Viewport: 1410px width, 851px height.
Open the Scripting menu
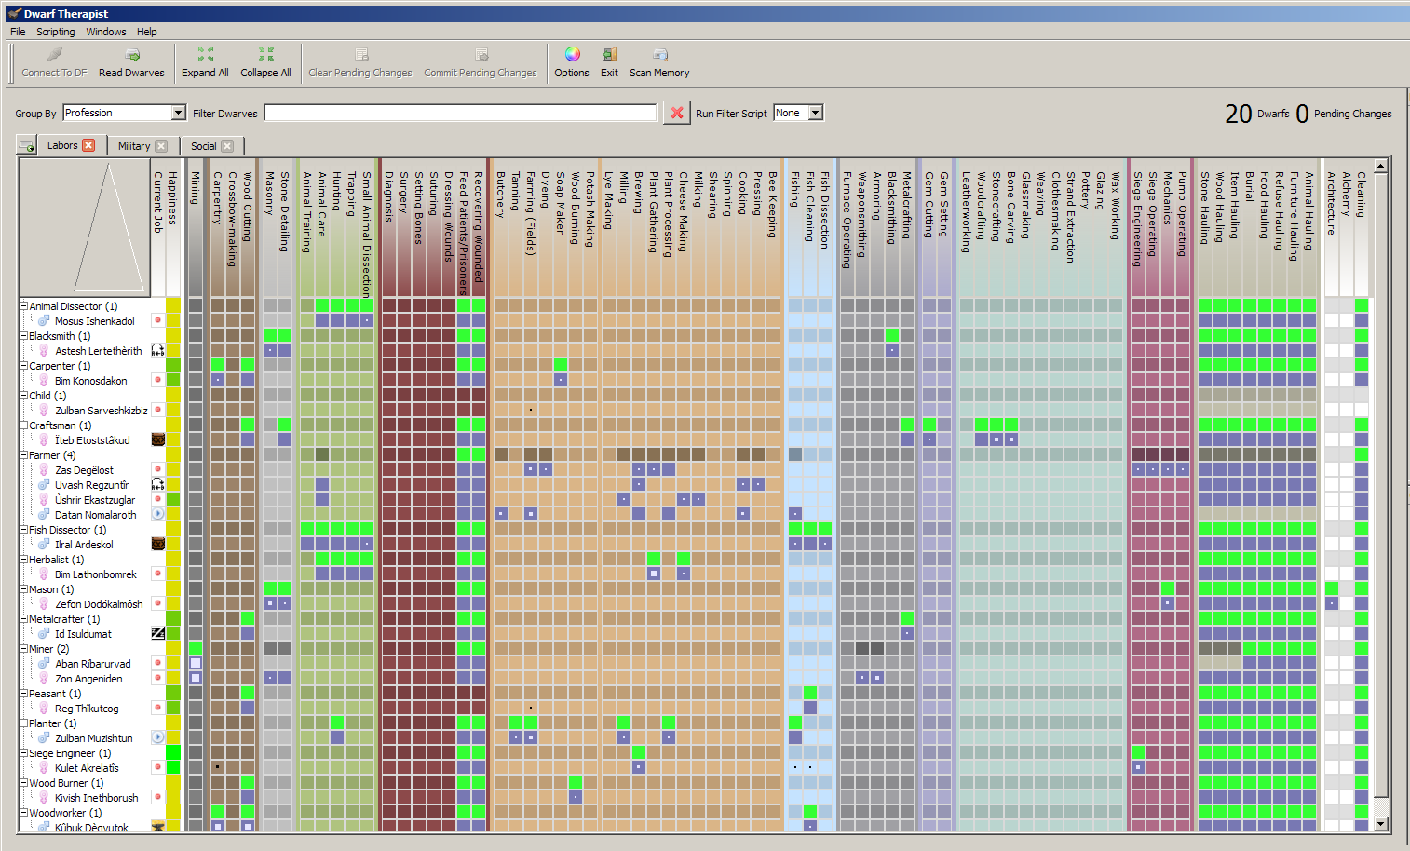(x=55, y=32)
